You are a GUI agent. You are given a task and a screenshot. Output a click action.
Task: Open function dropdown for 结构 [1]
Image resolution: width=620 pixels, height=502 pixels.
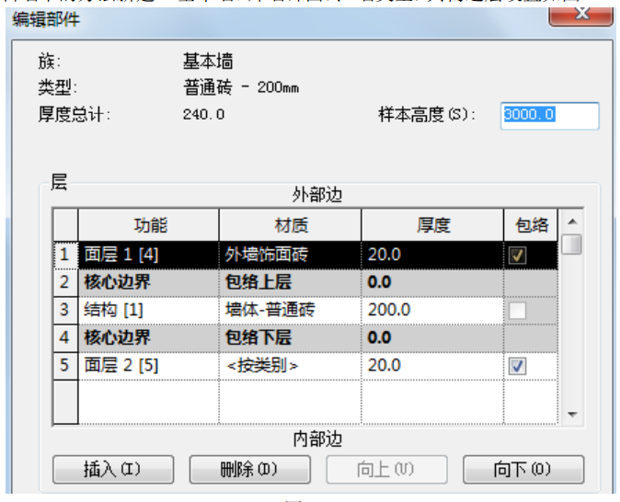(147, 310)
